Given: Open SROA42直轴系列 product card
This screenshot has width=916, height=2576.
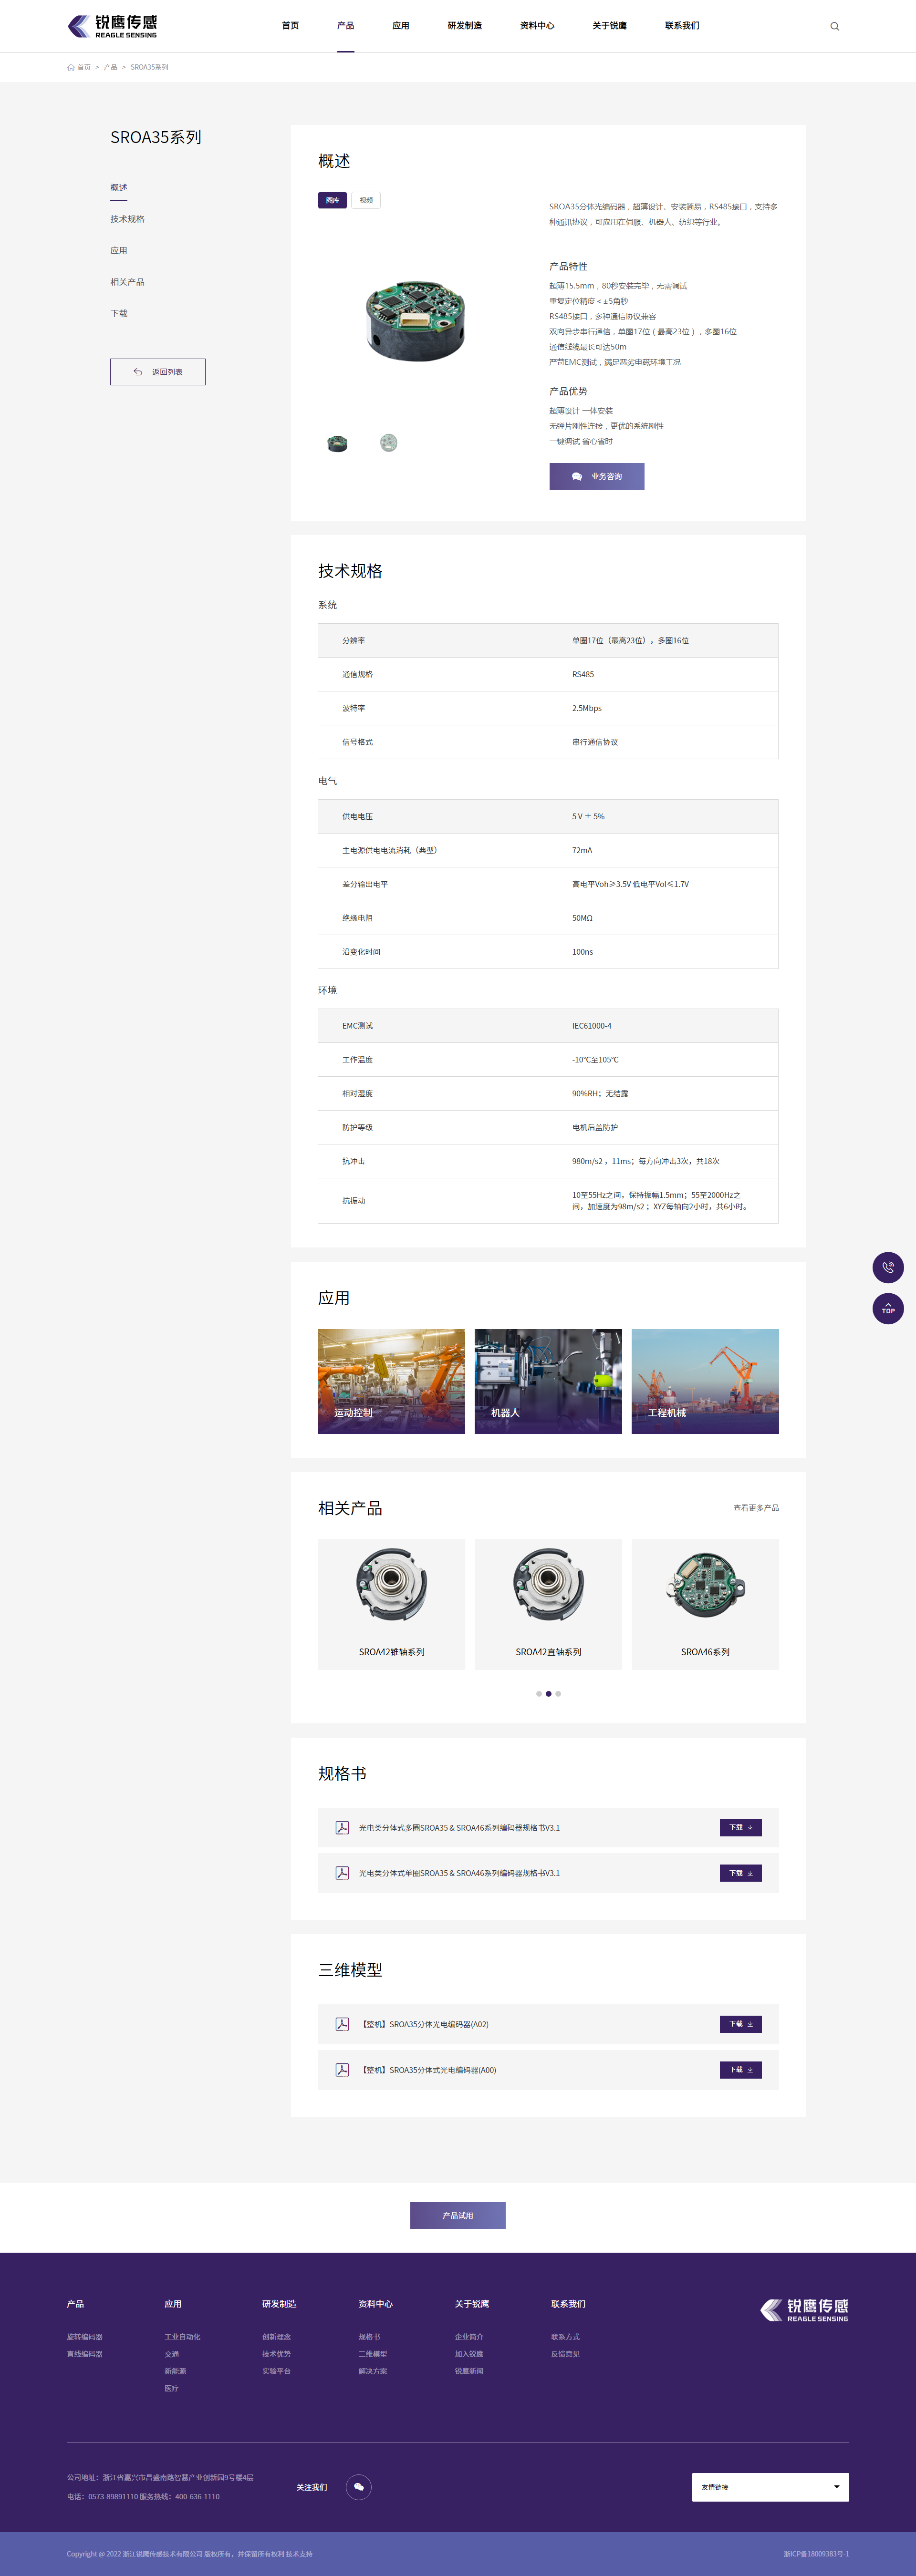Looking at the screenshot, I should [x=548, y=1604].
